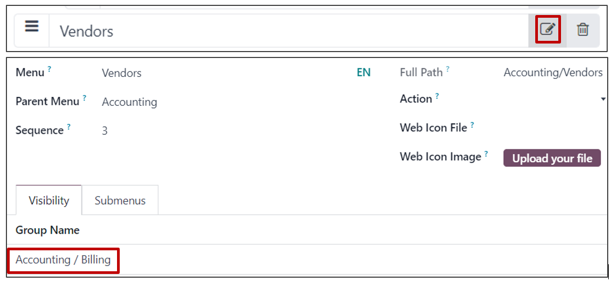Viewport: 612px width, 282px height.
Task: Click the EN translation button
Action: (364, 73)
